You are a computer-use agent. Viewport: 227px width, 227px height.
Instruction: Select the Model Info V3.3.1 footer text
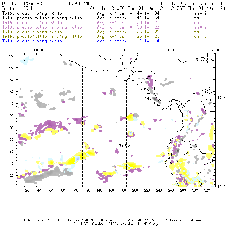coord(37,220)
